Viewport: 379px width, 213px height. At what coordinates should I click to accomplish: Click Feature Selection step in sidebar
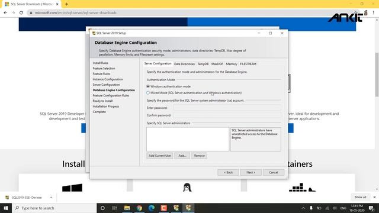(x=104, y=69)
